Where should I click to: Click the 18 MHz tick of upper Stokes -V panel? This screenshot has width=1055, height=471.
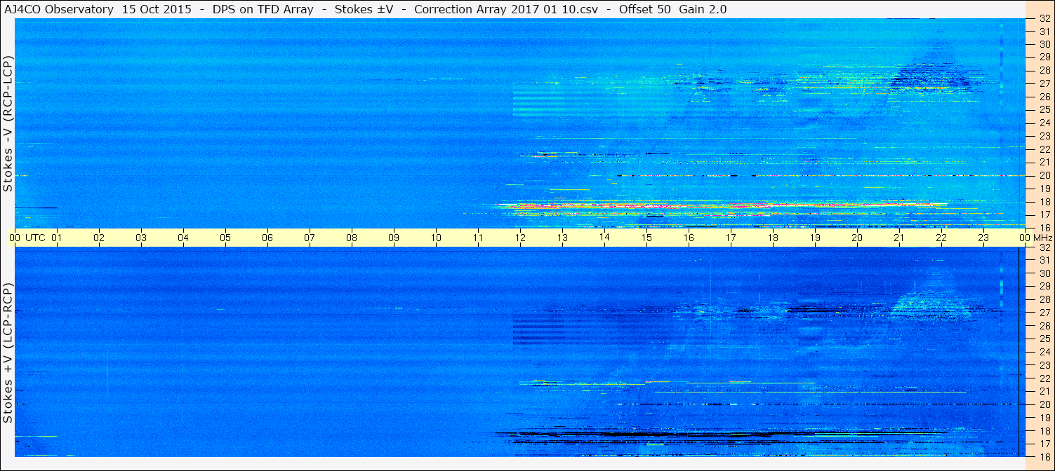point(1044,202)
